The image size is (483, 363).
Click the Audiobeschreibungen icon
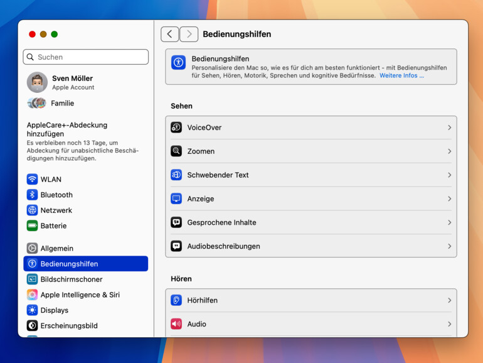pyautogui.click(x=176, y=246)
